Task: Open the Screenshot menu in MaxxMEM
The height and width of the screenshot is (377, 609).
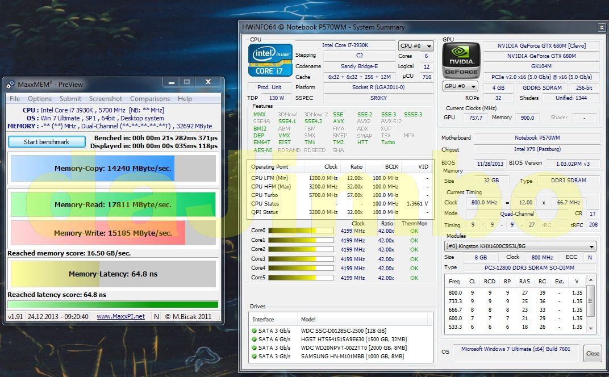Action: [x=105, y=99]
